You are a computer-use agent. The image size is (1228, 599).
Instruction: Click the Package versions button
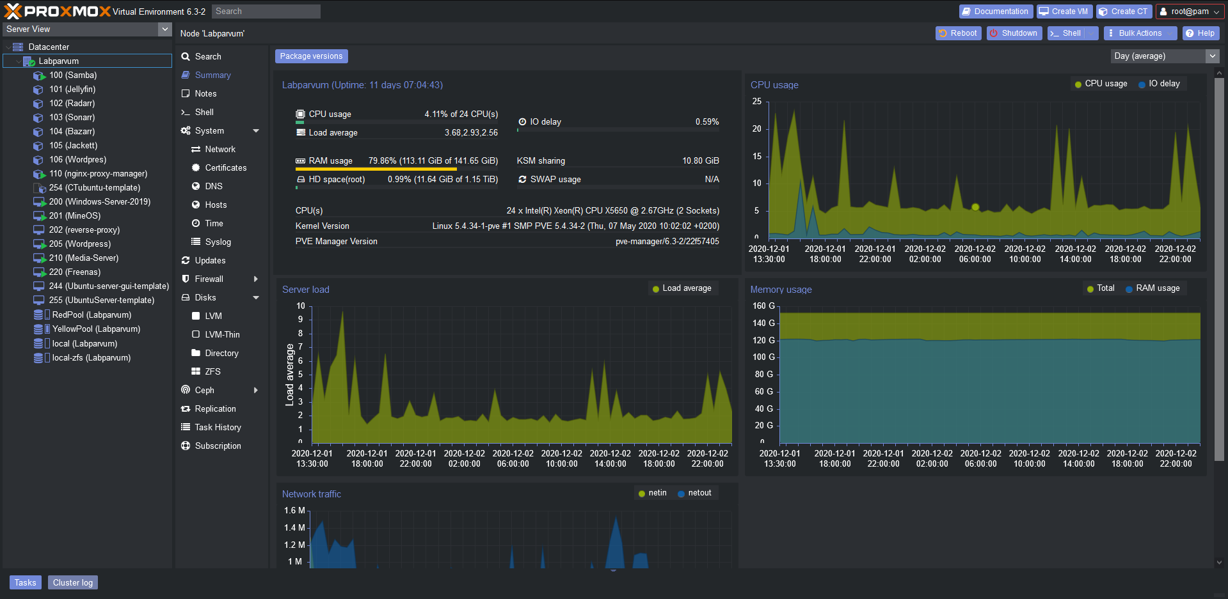click(312, 56)
